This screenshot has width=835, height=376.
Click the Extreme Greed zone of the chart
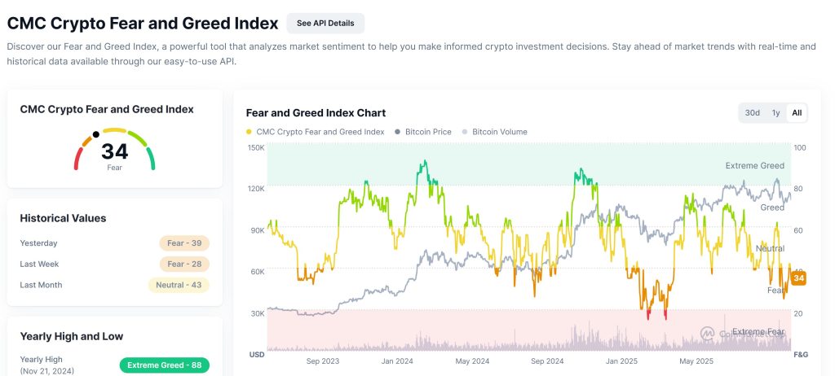pyautogui.click(x=489, y=163)
